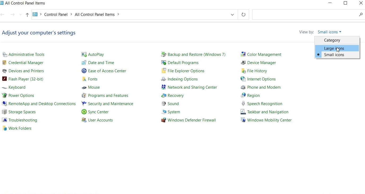
Task: Click the green Sync Center icon
Action: (84, 112)
